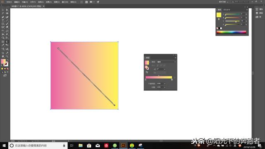Open the opacity percentage dropdown
265x149 pixels.
pyautogui.click(x=165, y=84)
